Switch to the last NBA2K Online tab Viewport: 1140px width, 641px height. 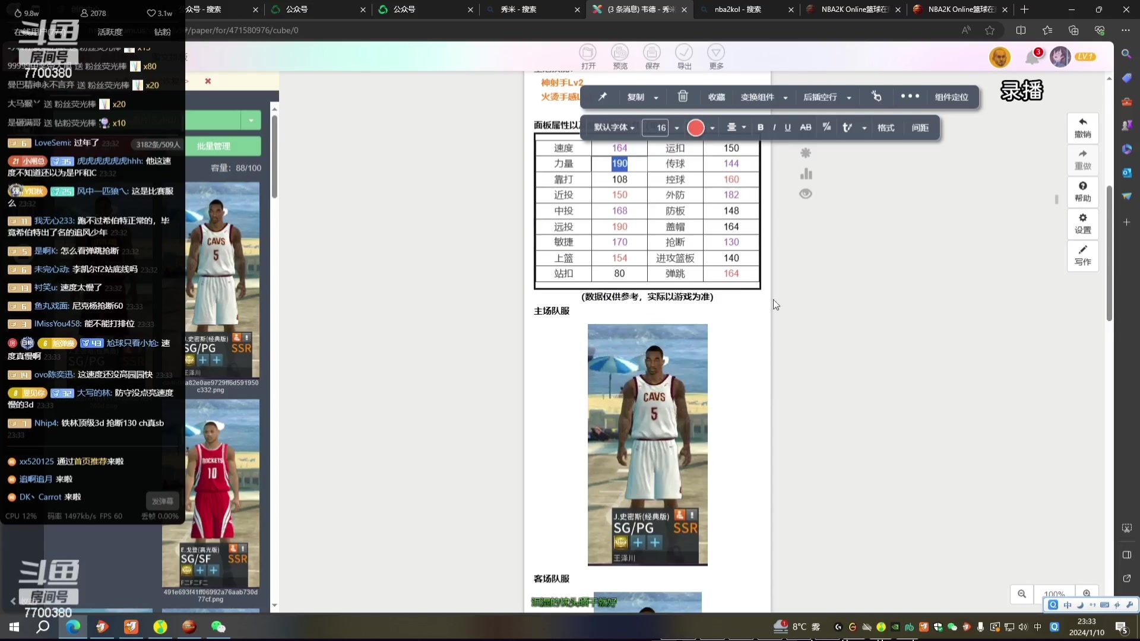(x=960, y=9)
